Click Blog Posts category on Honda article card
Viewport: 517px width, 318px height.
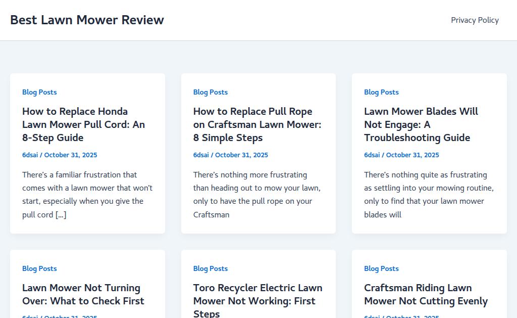click(39, 92)
